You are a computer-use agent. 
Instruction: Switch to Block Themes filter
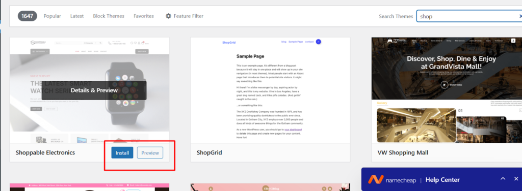coord(109,16)
